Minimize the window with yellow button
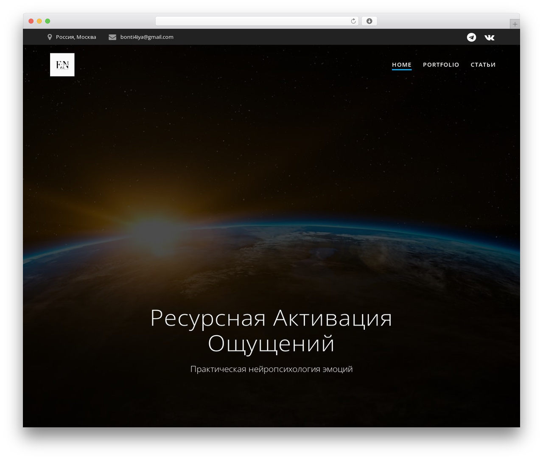 tap(39, 21)
